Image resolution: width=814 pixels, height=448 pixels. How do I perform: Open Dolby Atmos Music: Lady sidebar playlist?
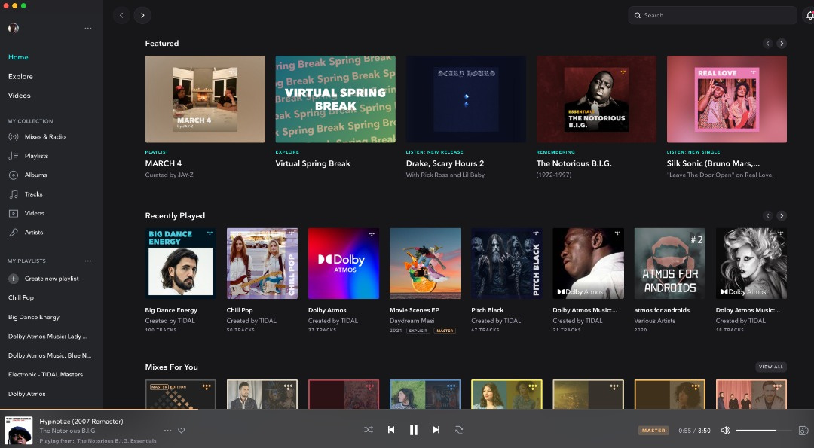(47, 336)
